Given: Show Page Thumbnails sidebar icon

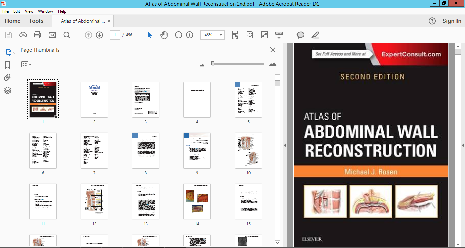Looking at the screenshot, I should coord(7,53).
